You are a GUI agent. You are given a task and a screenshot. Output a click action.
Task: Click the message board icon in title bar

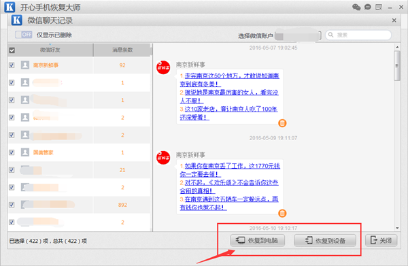click(379, 7)
